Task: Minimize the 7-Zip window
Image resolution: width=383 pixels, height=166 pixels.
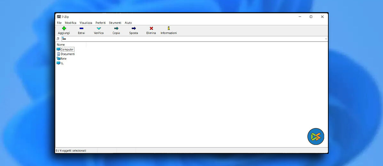Action: point(300,17)
